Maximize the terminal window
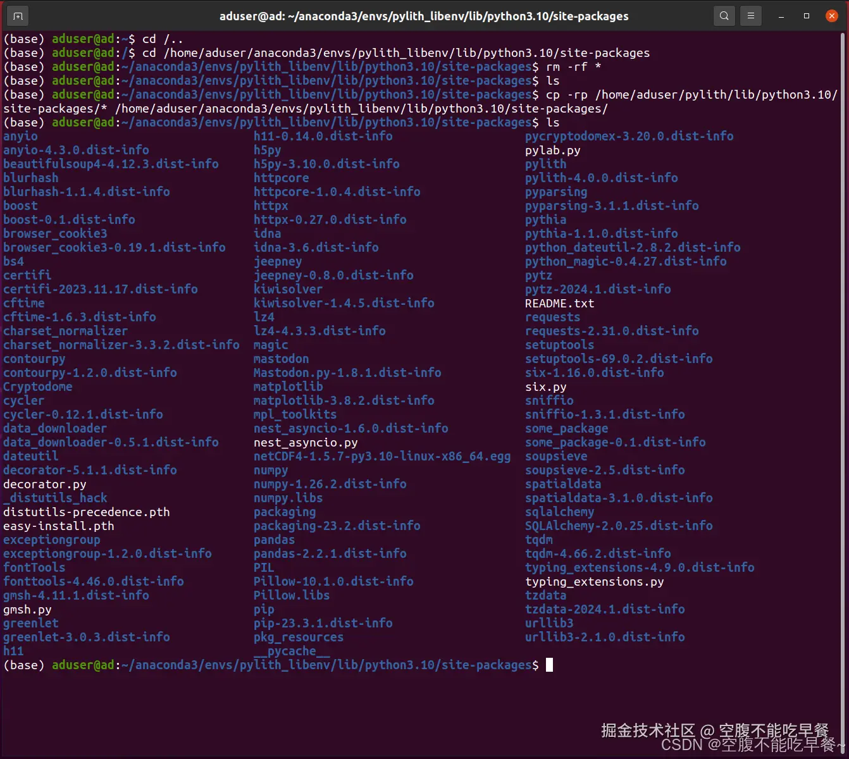 (x=807, y=16)
